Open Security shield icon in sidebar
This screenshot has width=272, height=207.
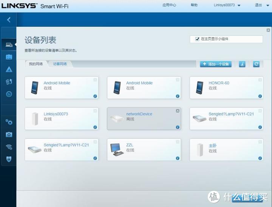pyautogui.click(x=9, y=159)
